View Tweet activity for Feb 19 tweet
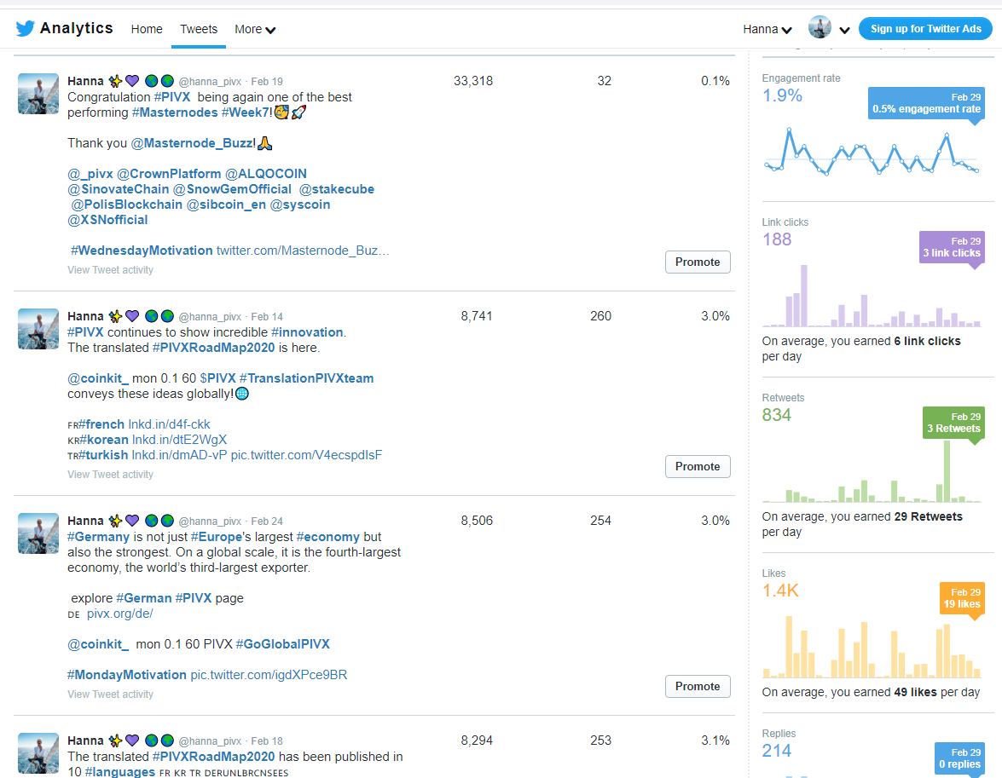1002x778 pixels. [111, 270]
